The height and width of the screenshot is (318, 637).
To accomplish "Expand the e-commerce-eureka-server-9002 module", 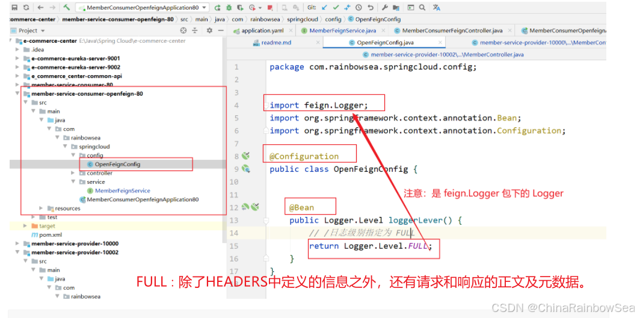I will point(17,67).
